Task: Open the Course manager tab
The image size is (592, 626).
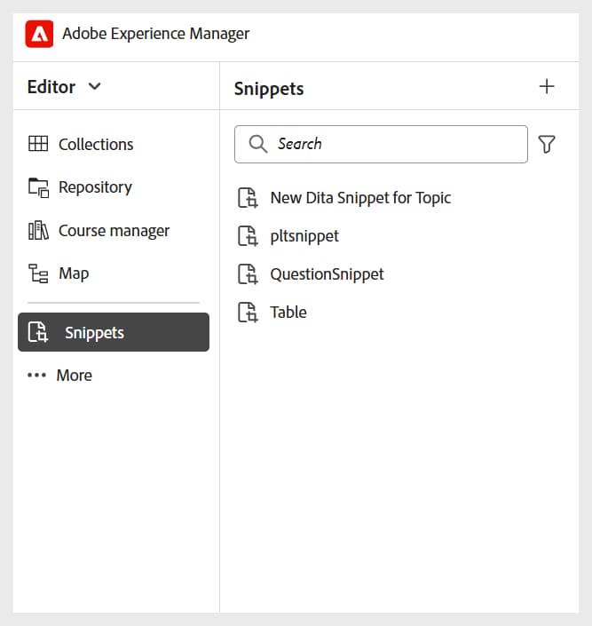Action: click(114, 231)
